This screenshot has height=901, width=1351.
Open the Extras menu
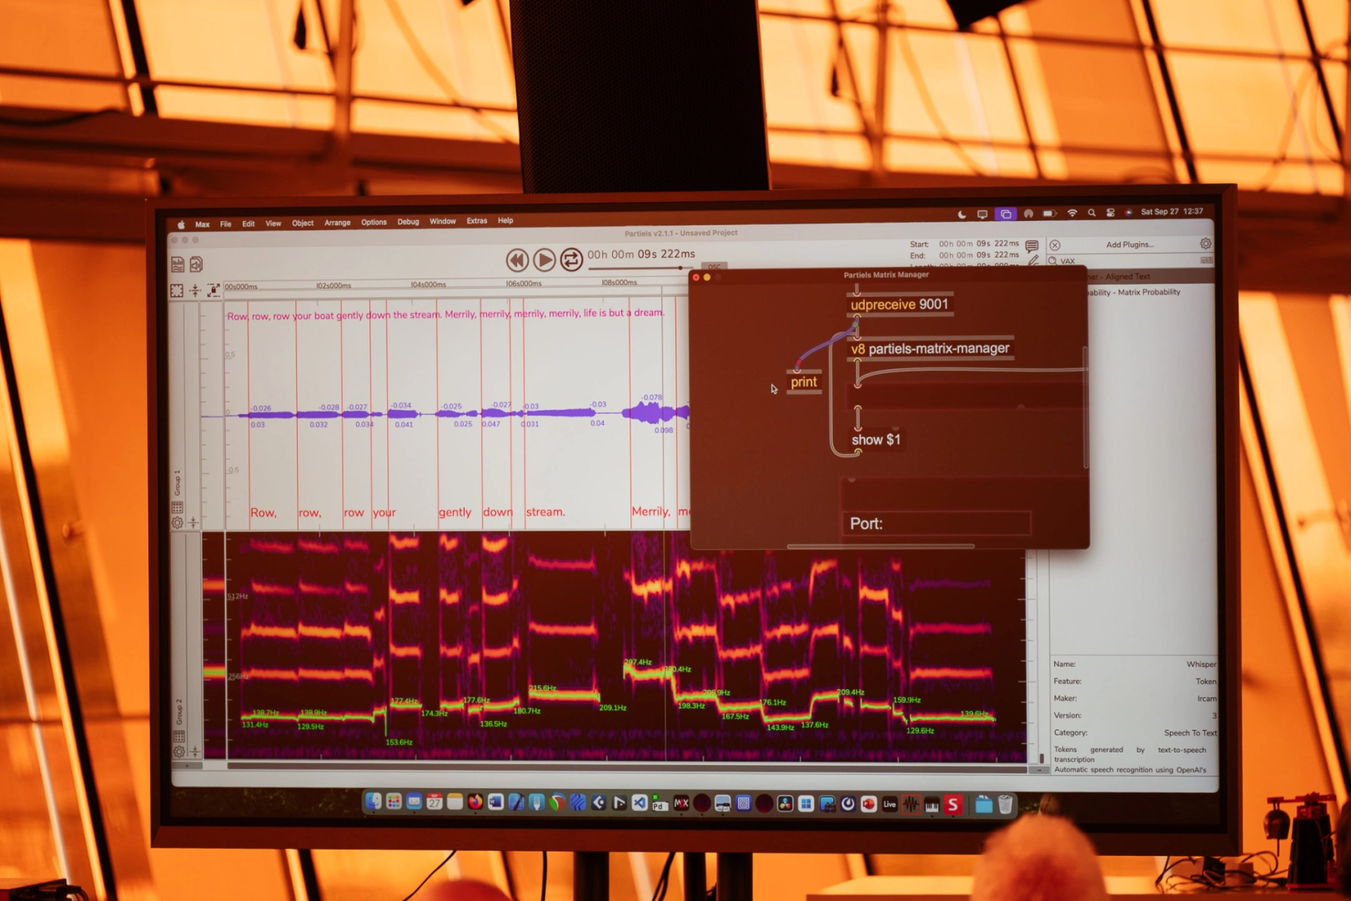[x=476, y=221]
